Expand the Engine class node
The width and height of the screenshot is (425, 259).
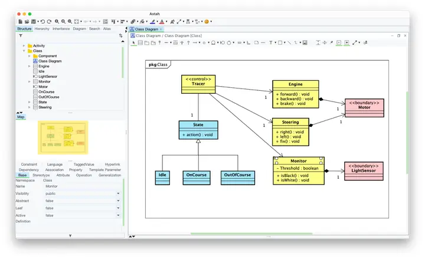pyautogui.click(x=30, y=66)
